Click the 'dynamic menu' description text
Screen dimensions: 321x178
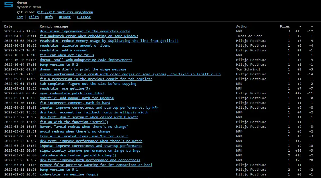pyautogui.click(x=29, y=7)
